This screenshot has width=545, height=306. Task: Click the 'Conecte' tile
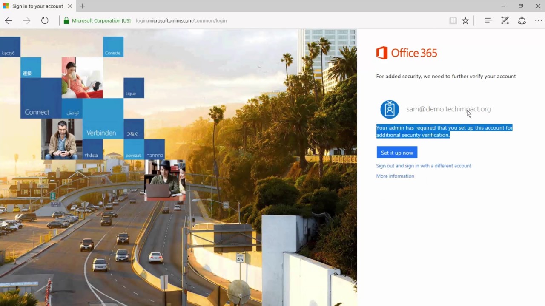(113, 47)
